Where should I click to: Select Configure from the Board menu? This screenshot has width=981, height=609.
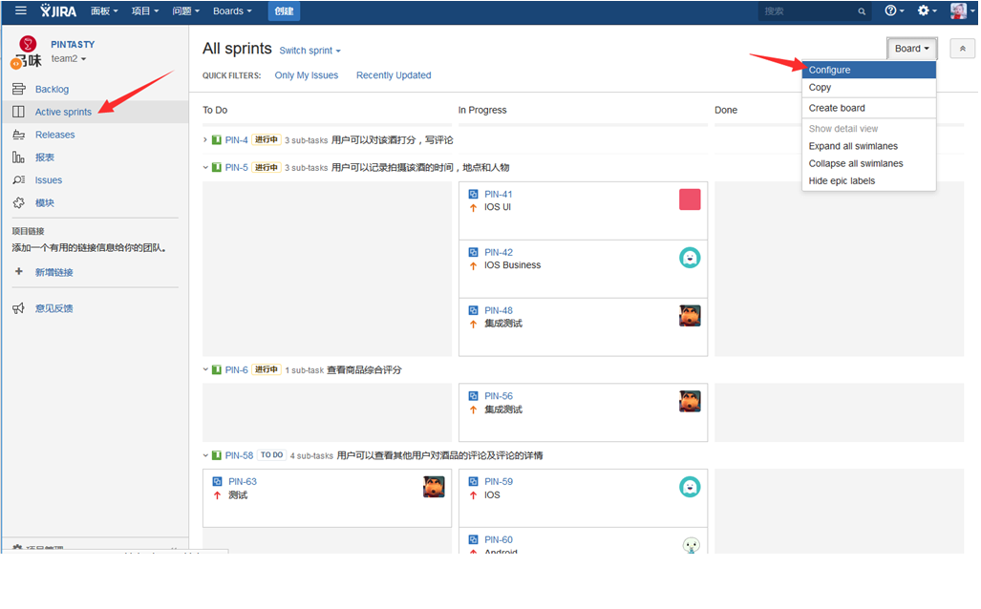[829, 70]
